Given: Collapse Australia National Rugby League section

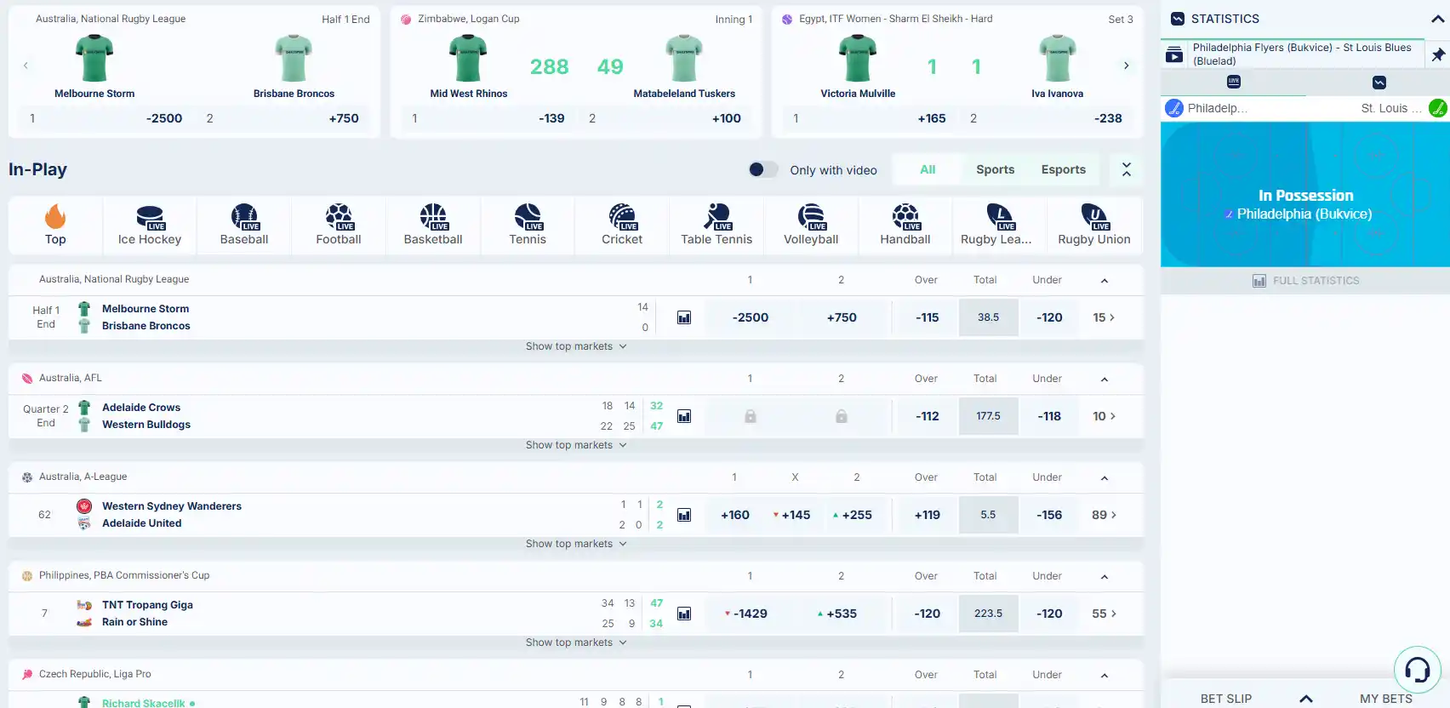Looking at the screenshot, I should tap(1105, 280).
